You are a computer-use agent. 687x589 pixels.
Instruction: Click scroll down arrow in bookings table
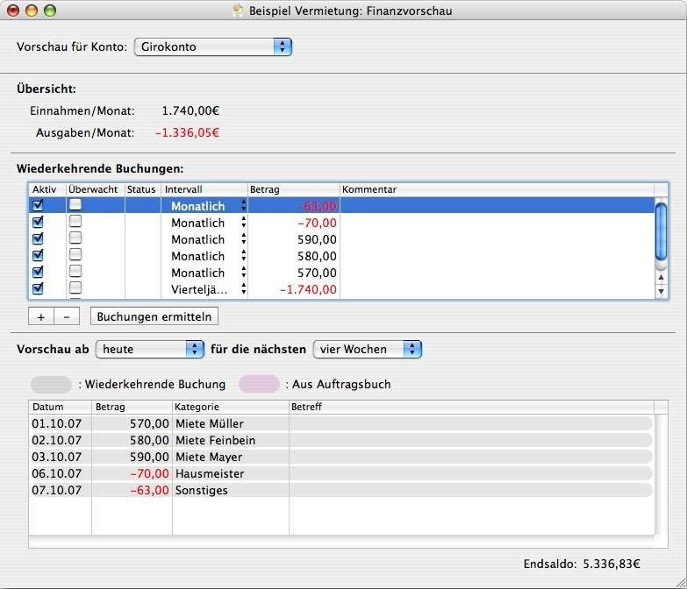(x=662, y=291)
